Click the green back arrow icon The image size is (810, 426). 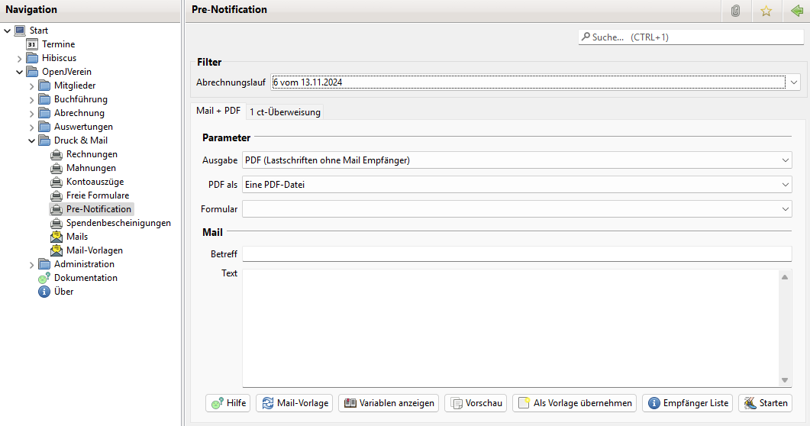(x=797, y=11)
